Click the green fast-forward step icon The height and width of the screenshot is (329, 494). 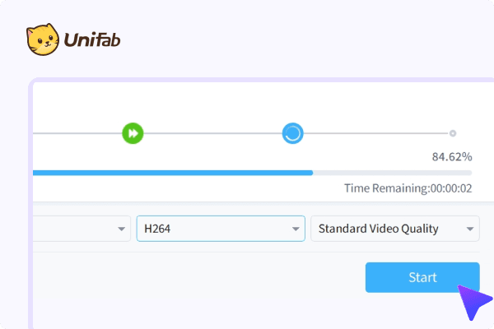(x=133, y=132)
